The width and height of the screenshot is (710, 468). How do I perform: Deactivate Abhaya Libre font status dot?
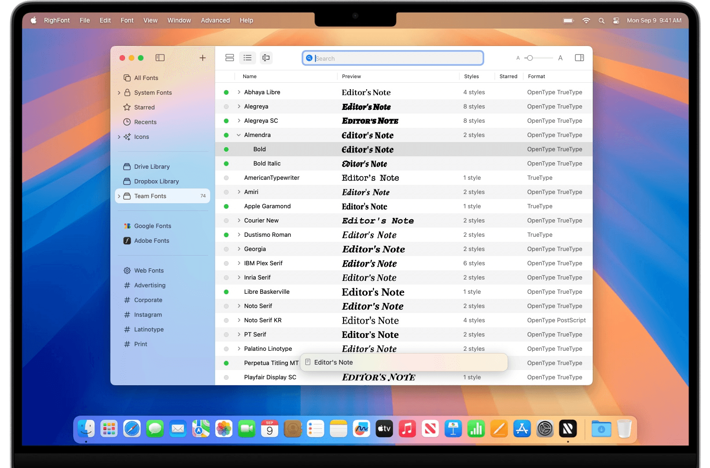(x=226, y=92)
